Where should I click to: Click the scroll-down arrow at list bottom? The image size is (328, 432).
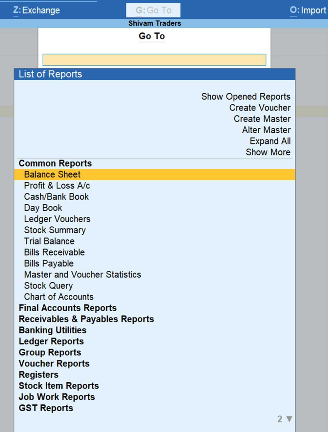(289, 419)
